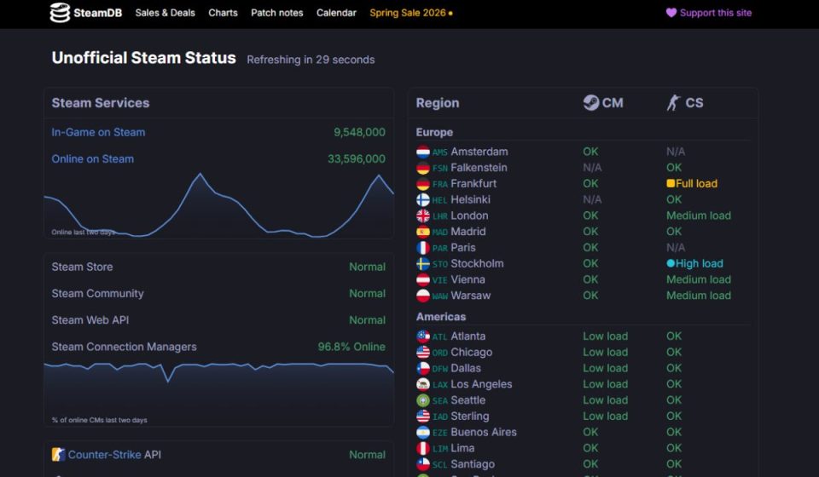
Task: Click the France flag beside Paris
Action: click(422, 248)
